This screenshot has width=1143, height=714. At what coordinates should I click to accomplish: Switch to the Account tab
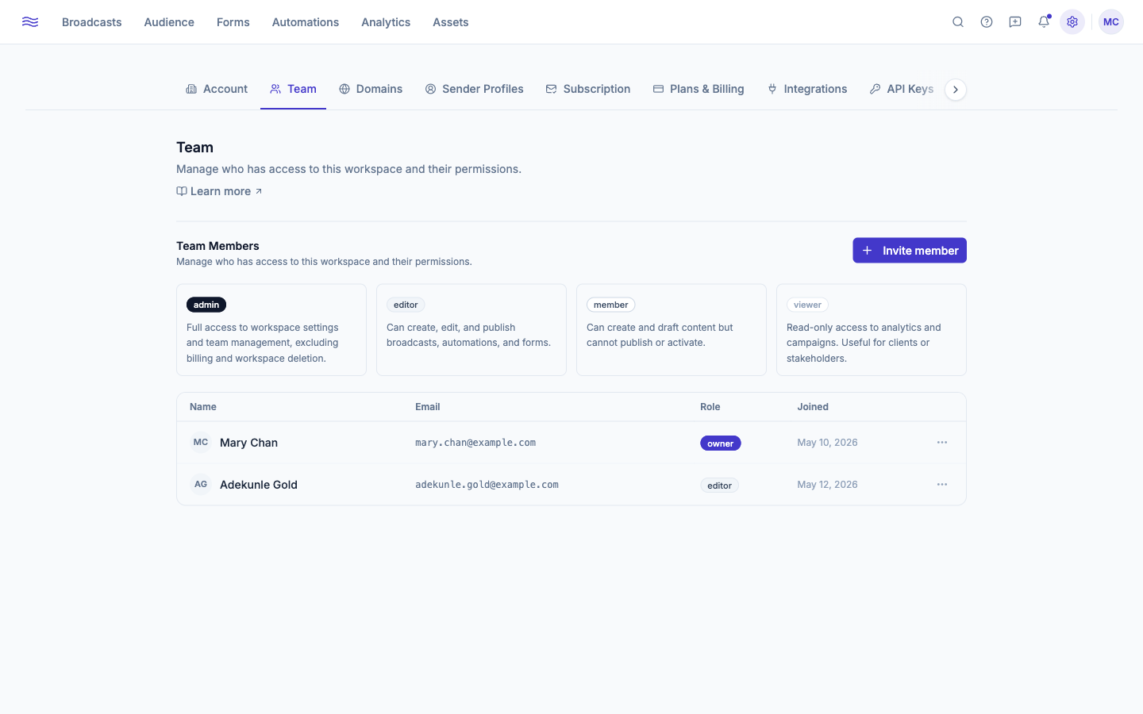click(217, 89)
